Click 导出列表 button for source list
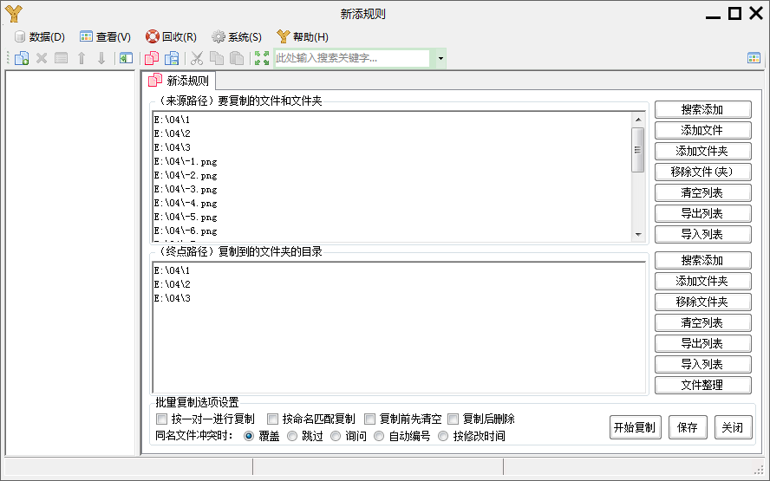 702,213
